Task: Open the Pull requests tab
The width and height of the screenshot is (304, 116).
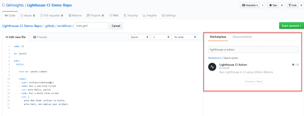Action: point(52,15)
